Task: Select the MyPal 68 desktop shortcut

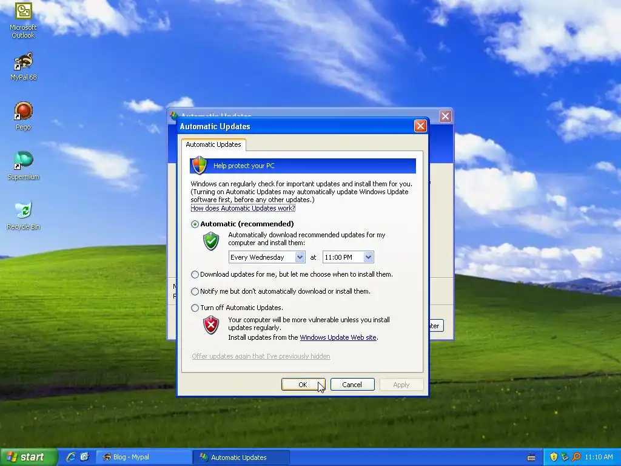Action: pyautogui.click(x=23, y=67)
